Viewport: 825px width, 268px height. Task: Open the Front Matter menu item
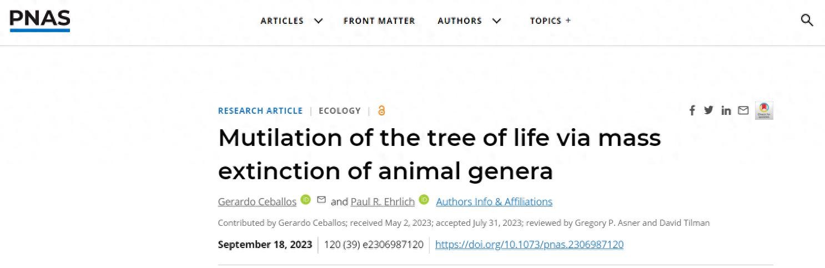click(379, 21)
